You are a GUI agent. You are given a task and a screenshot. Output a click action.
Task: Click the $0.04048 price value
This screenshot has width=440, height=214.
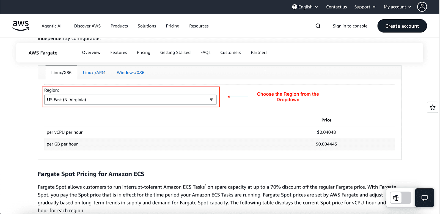coord(326,132)
